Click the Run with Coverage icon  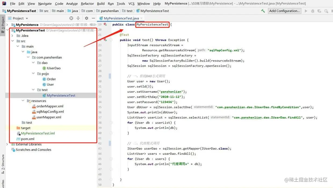coord(319,11)
